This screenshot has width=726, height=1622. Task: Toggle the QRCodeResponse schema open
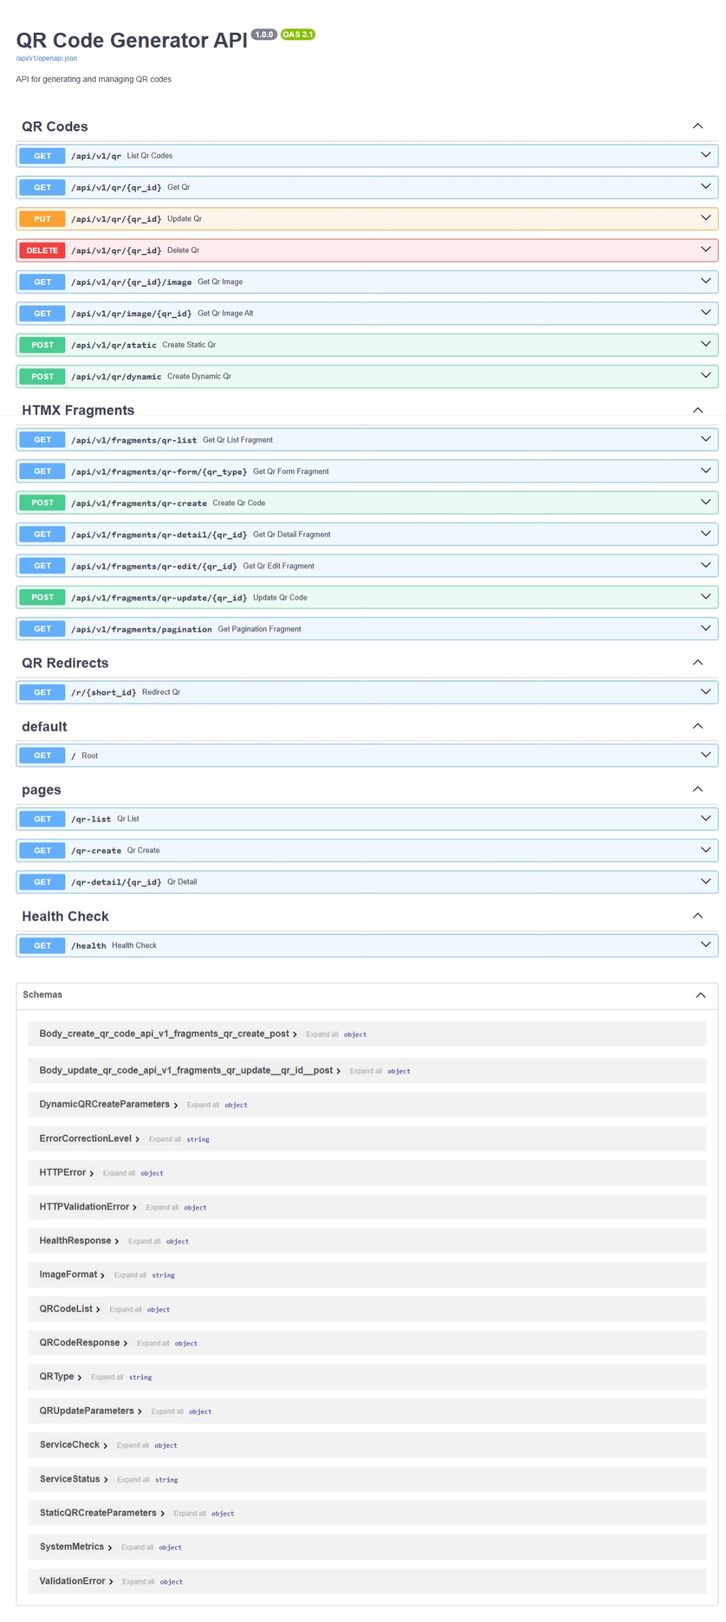[125, 1343]
